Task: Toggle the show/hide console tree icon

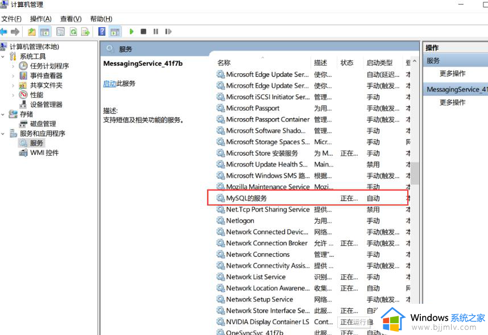Action: click(x=45, y=32)
